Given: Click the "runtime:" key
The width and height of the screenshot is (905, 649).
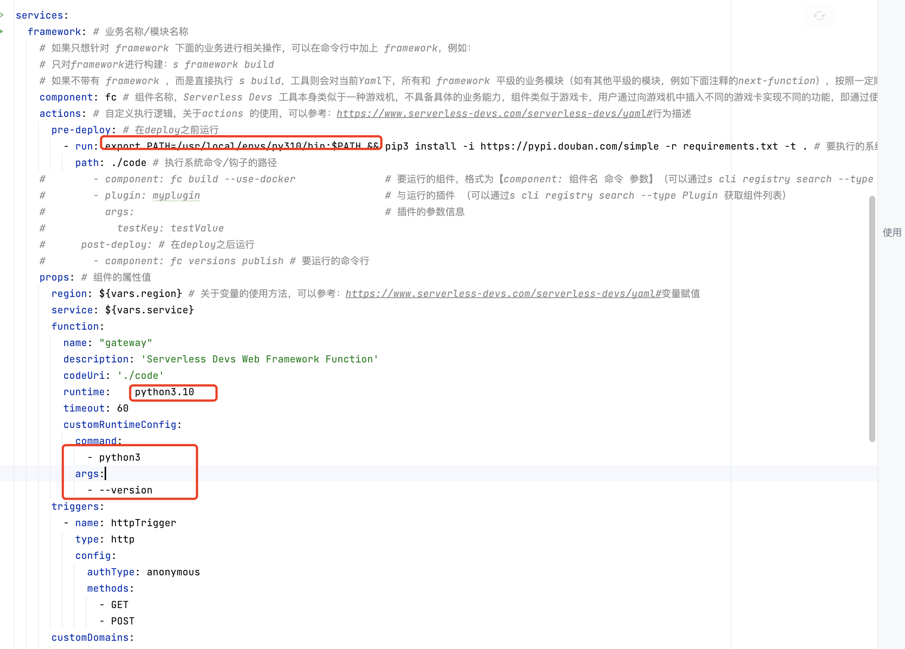Looking at the screenshot, I should 86,392.
